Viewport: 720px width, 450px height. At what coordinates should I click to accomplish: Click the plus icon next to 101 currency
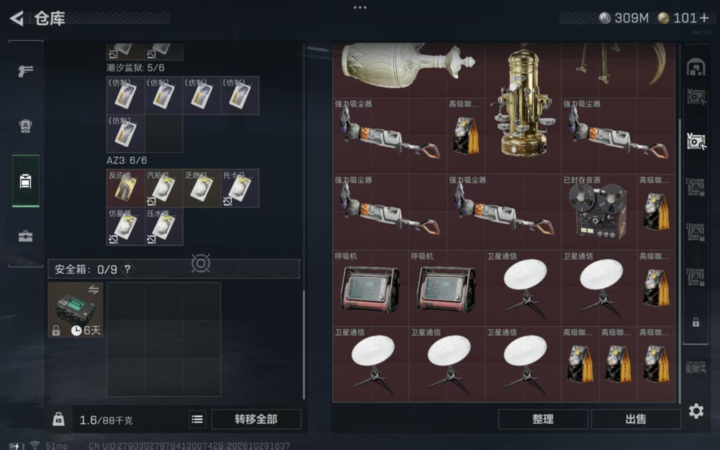point(704,18)
